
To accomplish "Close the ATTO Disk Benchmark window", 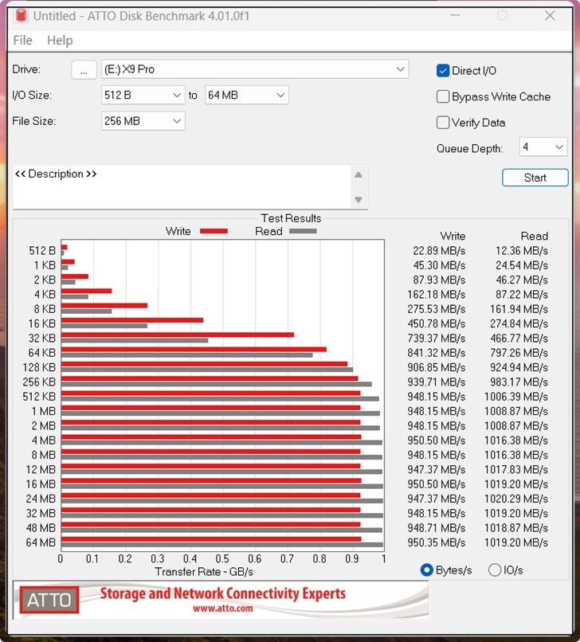I will (550, 16).
